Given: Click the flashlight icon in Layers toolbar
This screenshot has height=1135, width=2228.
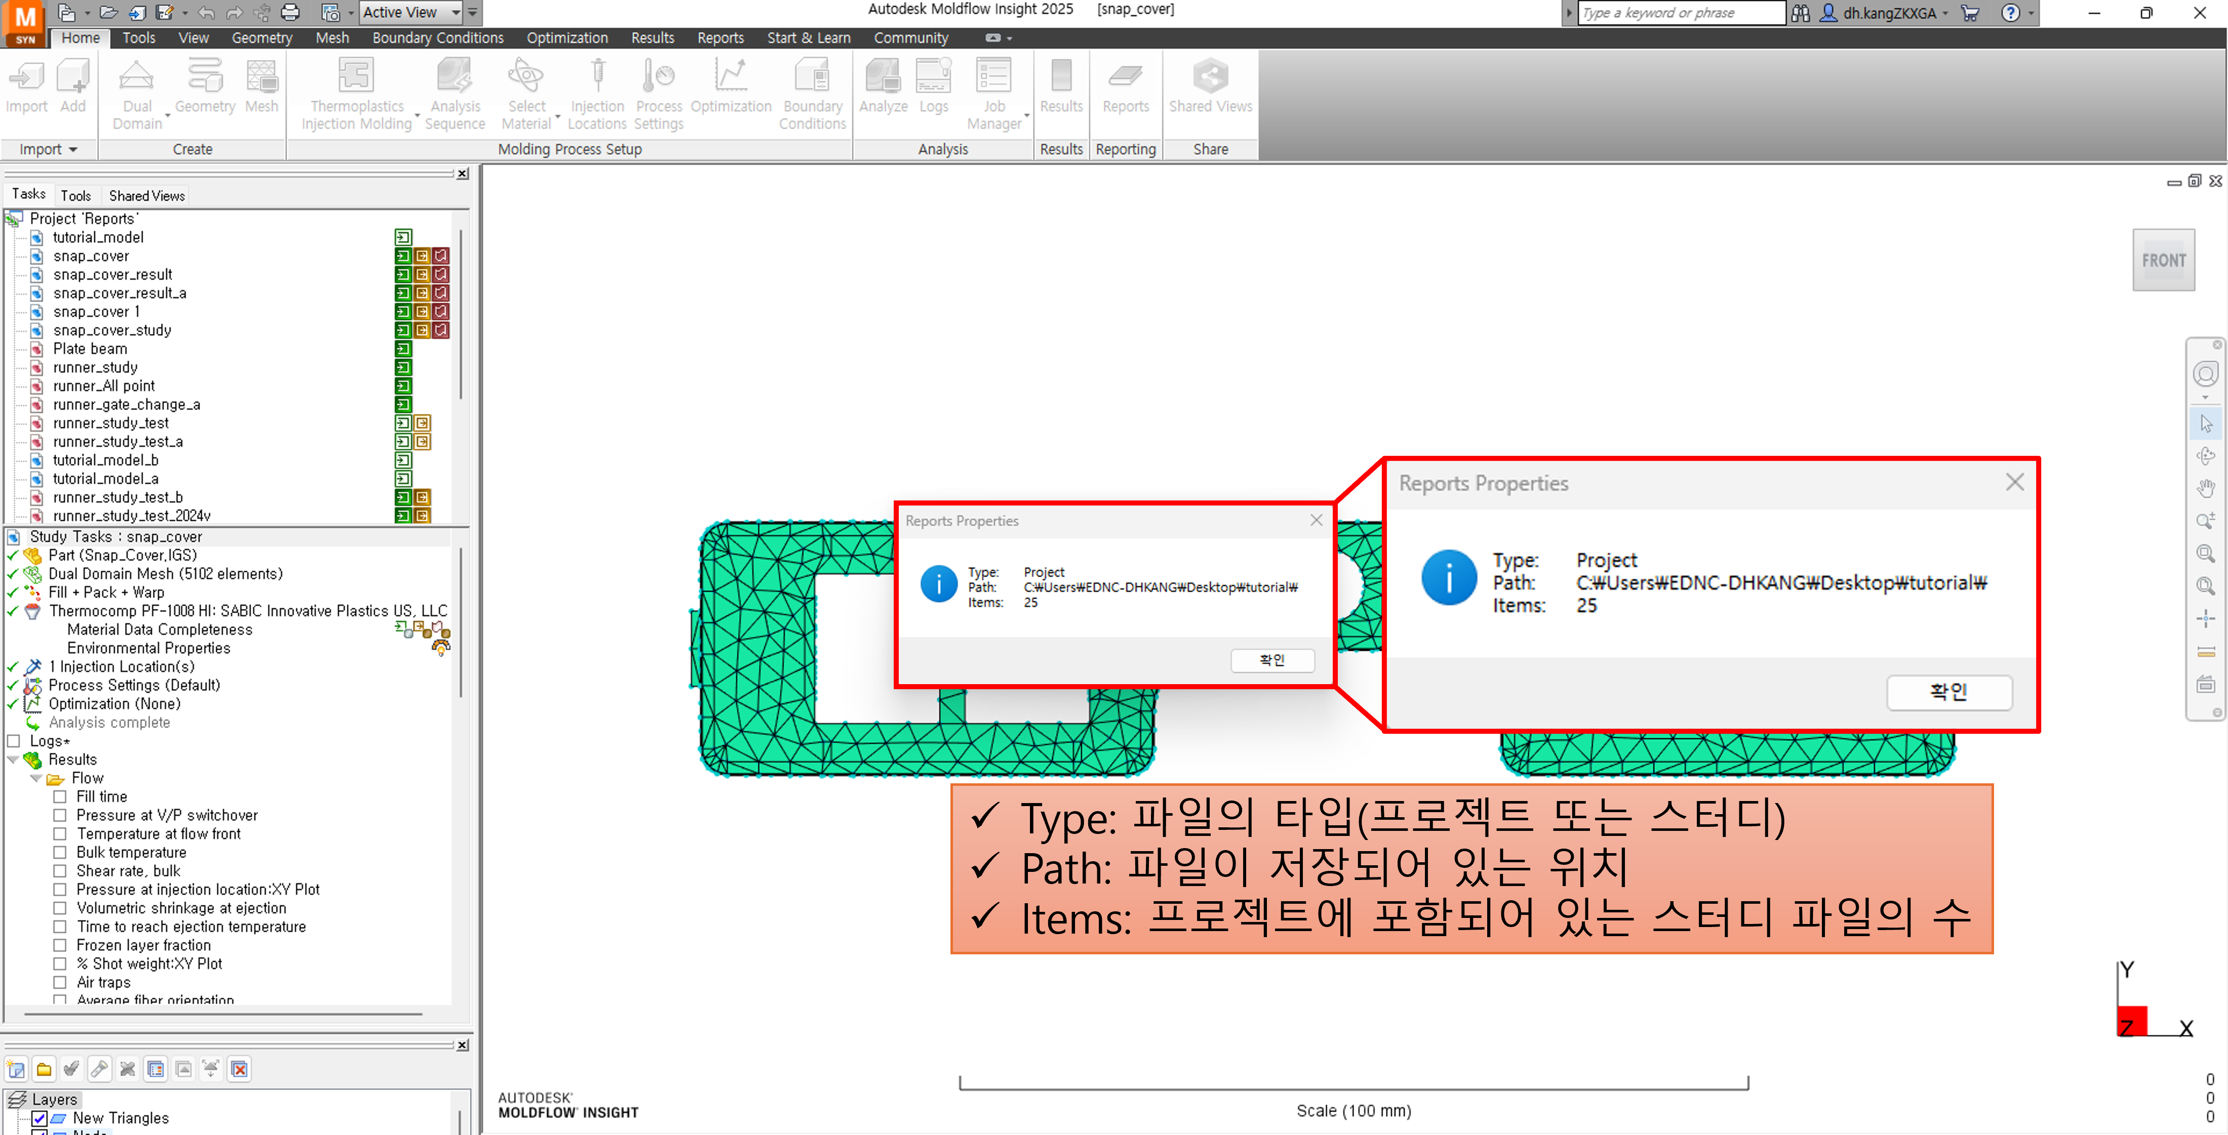Looking at the screenshot, I should click(x=99, y=1069).
